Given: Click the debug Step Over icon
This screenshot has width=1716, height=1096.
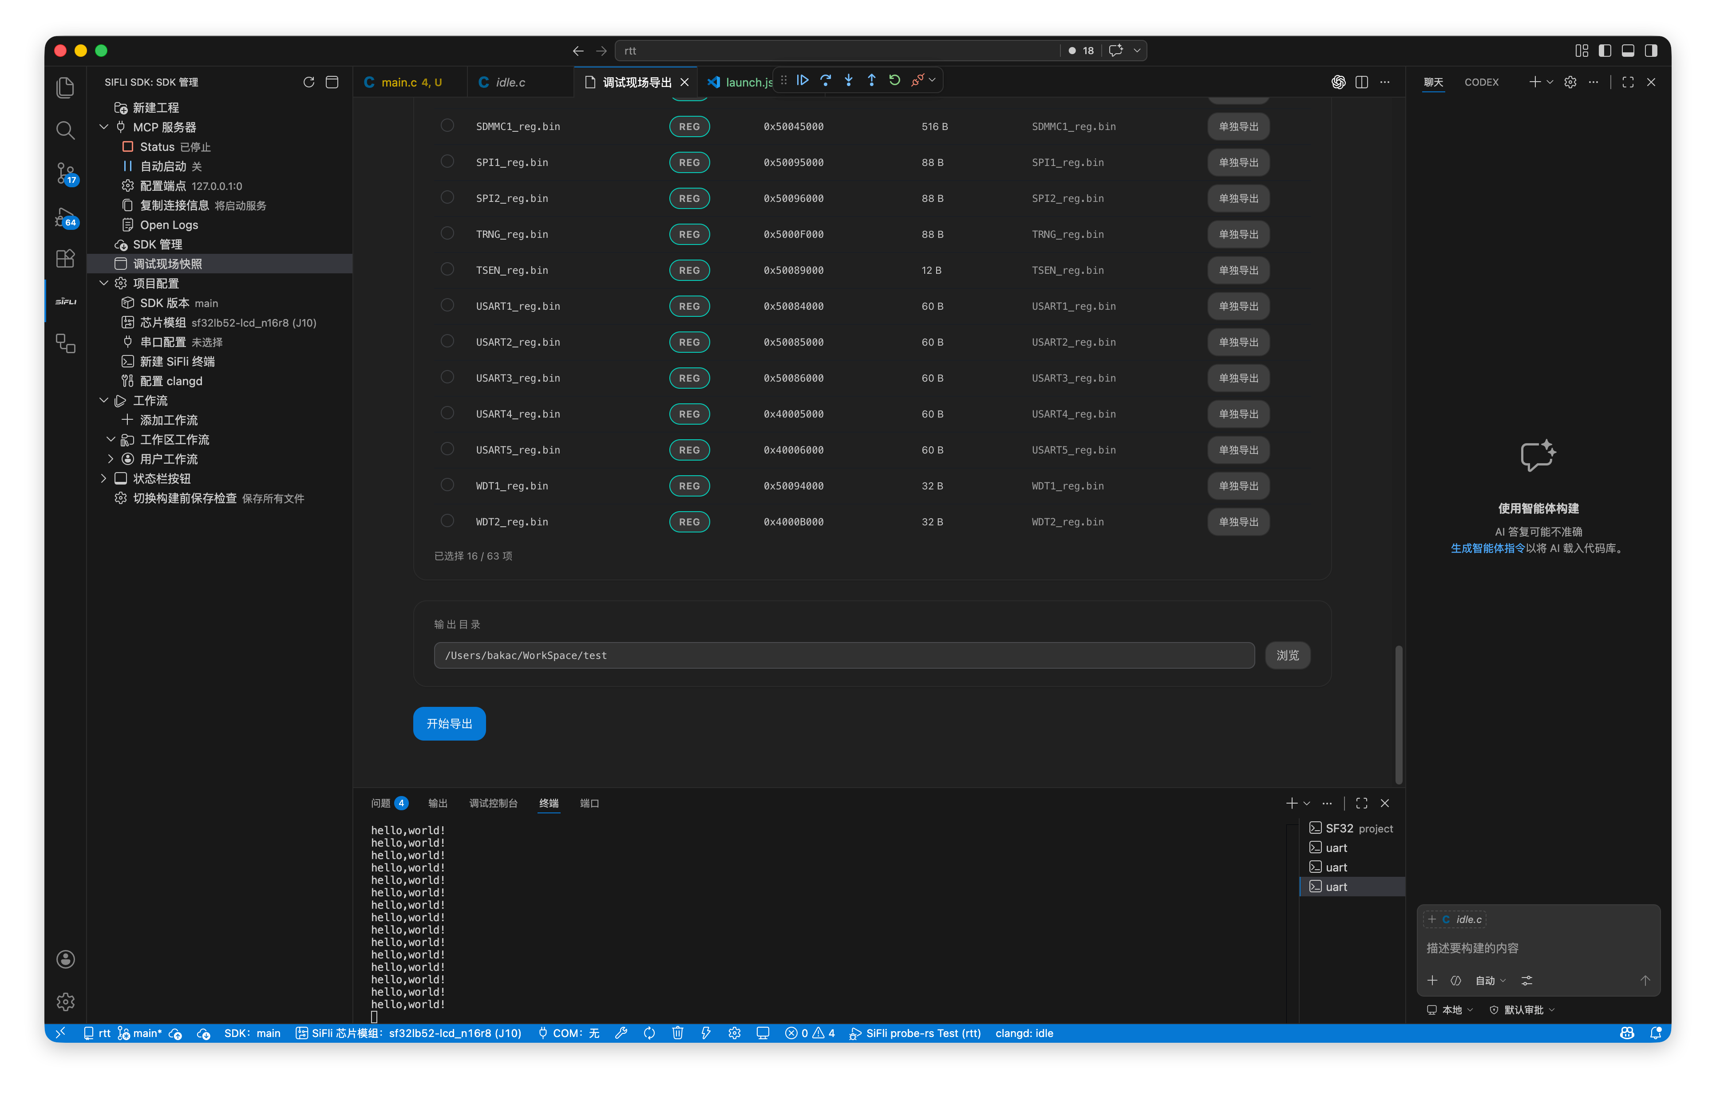Looking at the screenshot, I should [x=825, y=80].
